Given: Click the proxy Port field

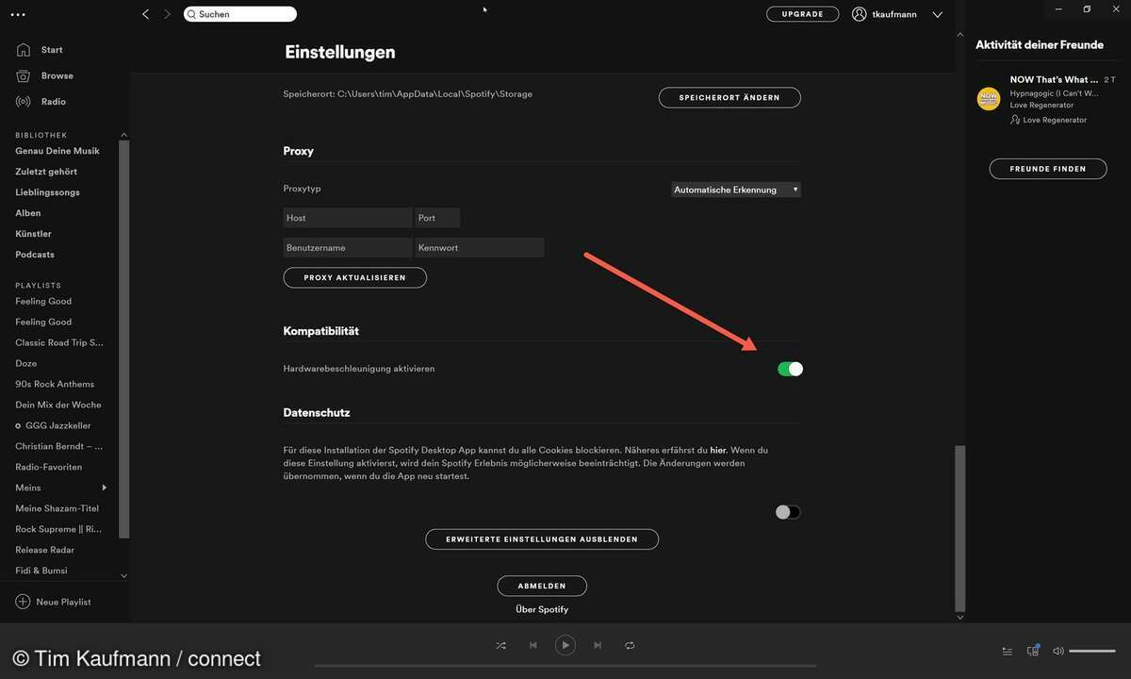Looking at the screenshot, I should pos(437,218).
